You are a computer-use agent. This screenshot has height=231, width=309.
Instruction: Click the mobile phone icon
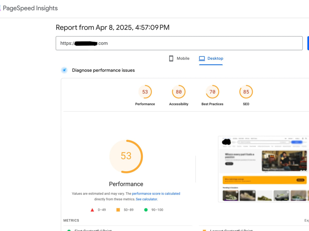pos(171,58)
